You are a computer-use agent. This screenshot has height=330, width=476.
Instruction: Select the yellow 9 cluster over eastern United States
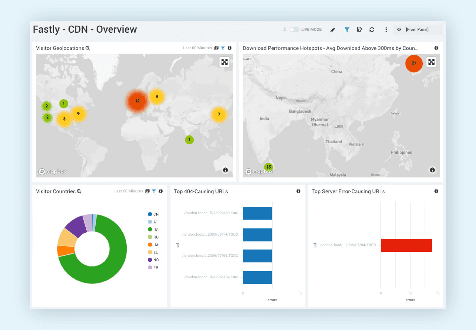click(x=78, y=114)
